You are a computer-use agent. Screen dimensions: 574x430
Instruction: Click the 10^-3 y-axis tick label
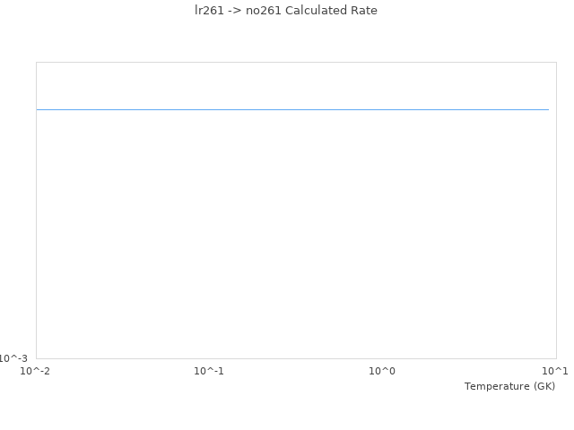pyautogui.click(x=13, y=358)
